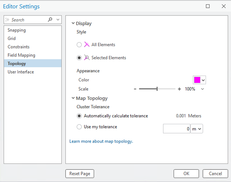The width and height of the screenshot is (231, 182).
Task: Open the Snapping settings page
Action: tap(17, 30)
